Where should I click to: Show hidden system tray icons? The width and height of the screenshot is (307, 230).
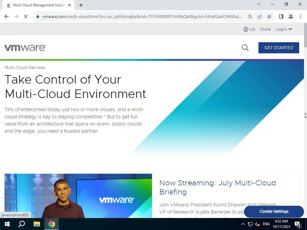coord(243,224)
